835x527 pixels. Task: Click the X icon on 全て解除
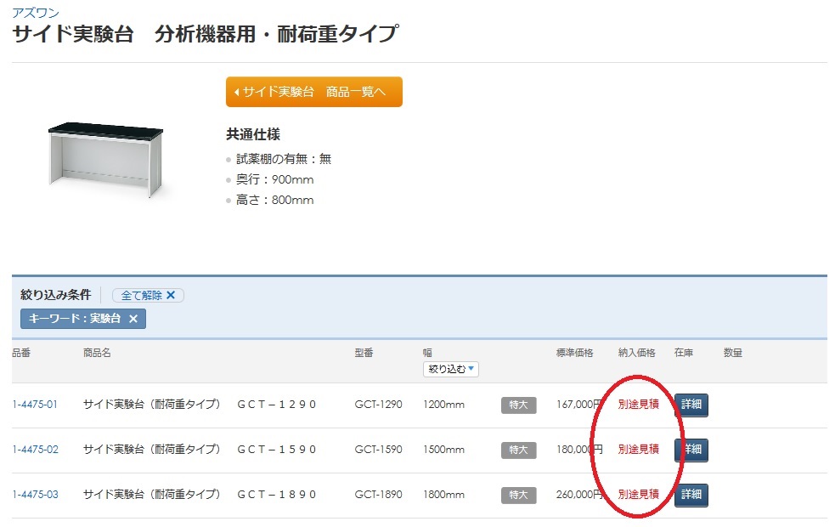[x=171, y=295]
